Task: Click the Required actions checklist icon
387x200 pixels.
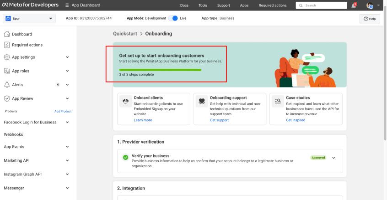Action: click(7, 45)
